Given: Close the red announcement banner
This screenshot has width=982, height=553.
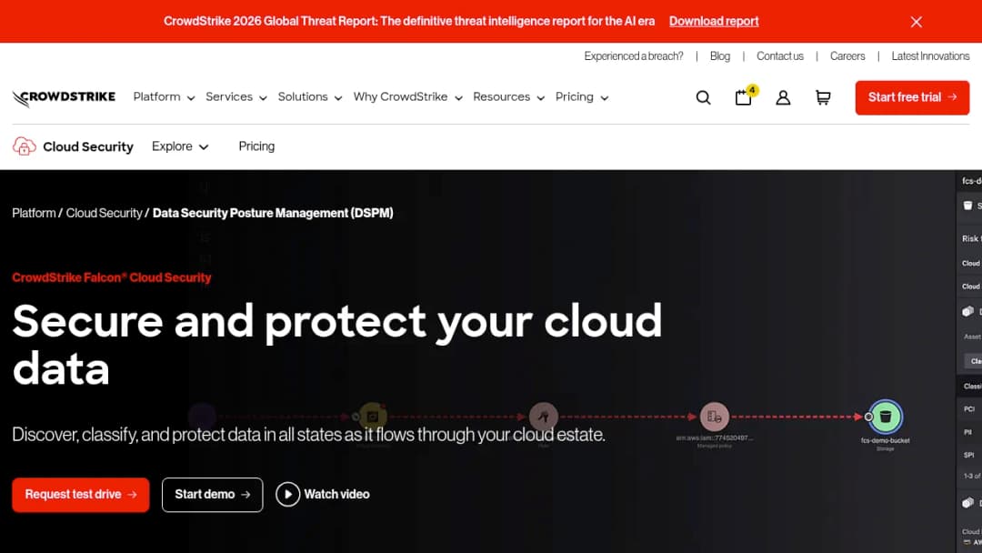Looking at the screenshot, I should (x=917, y=22).
